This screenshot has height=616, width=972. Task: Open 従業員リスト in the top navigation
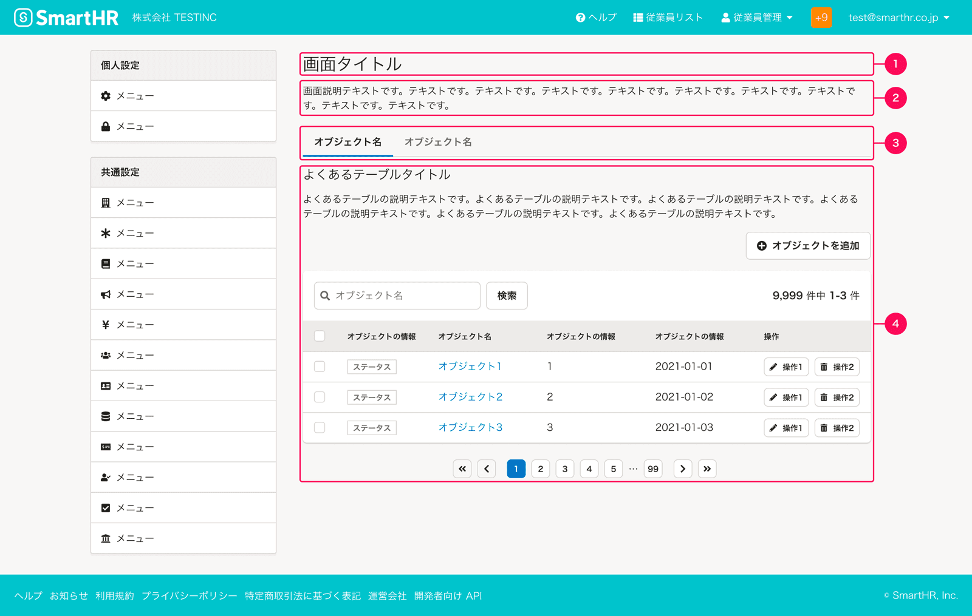point(668,18)
